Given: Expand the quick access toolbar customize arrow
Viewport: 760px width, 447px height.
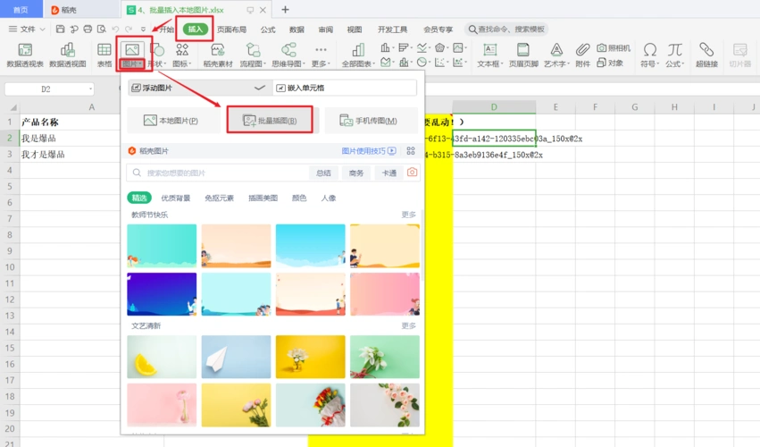Looking at the screenshot, I should click(x=143, y=30).
